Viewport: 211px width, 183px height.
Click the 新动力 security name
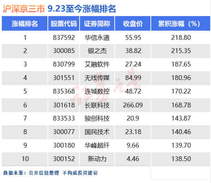pyautogui.click(x=97, y=159)
